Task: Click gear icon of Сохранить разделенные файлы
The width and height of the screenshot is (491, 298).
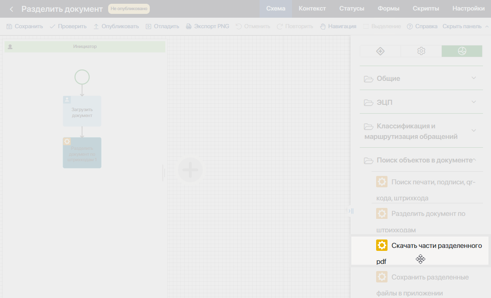Action: coord(382,277)
